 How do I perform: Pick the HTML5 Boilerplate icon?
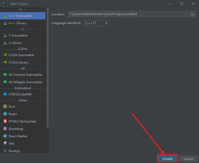5,121
